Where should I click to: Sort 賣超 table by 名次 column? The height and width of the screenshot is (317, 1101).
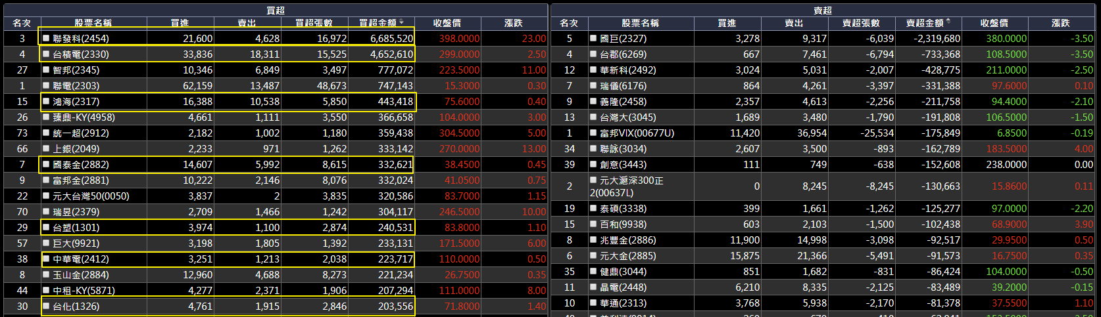[569, 23]
